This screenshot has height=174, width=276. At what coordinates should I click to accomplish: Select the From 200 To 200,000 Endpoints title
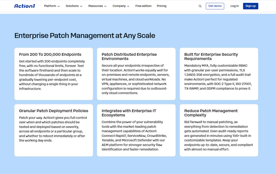coord(50,54)
